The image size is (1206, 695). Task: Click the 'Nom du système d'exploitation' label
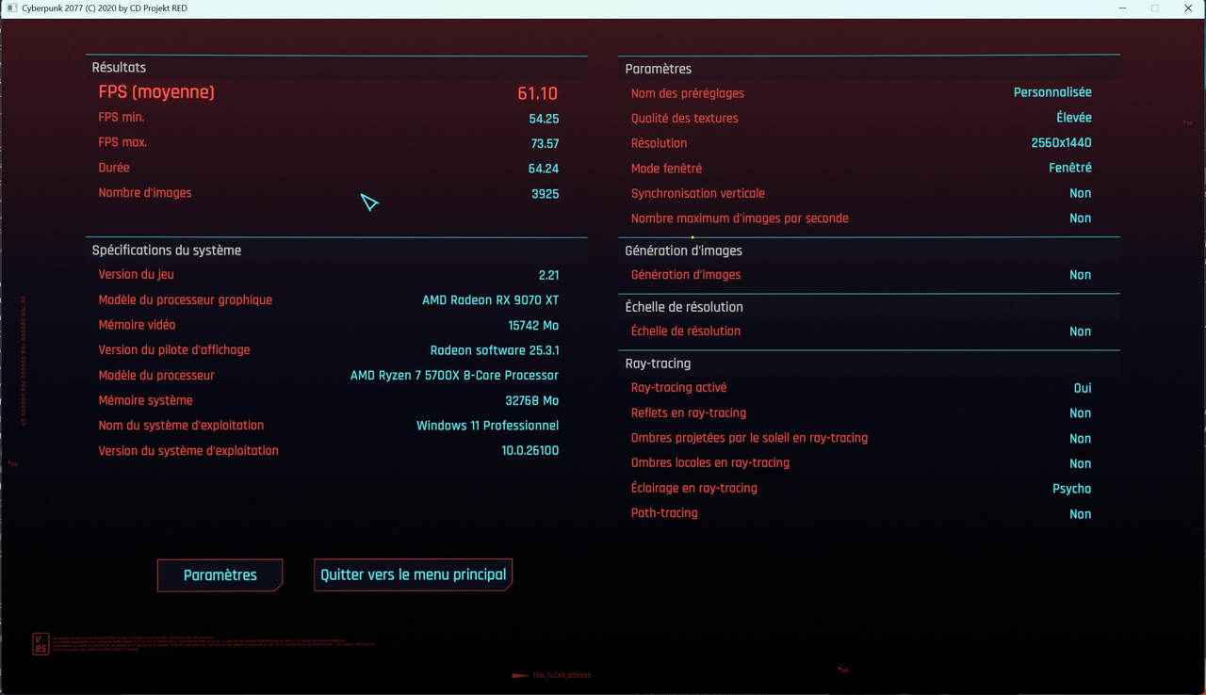(181, 426)
